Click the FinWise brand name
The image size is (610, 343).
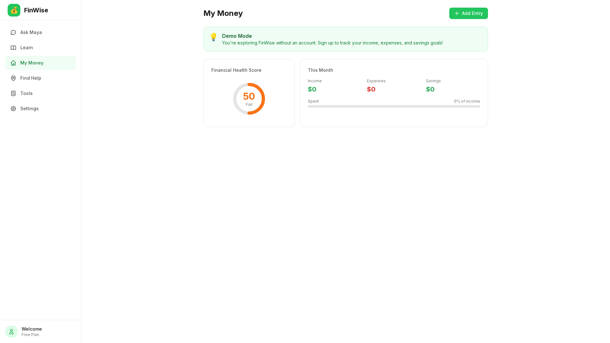(36, 10)
